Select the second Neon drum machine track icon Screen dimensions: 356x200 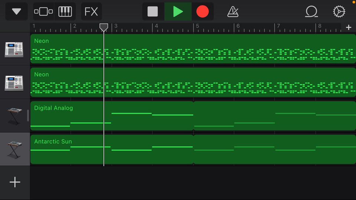14,83
